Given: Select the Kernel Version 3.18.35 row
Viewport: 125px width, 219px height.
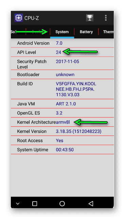Looking at the screenshot, I should pyautogui.click(x=62, y=131).
